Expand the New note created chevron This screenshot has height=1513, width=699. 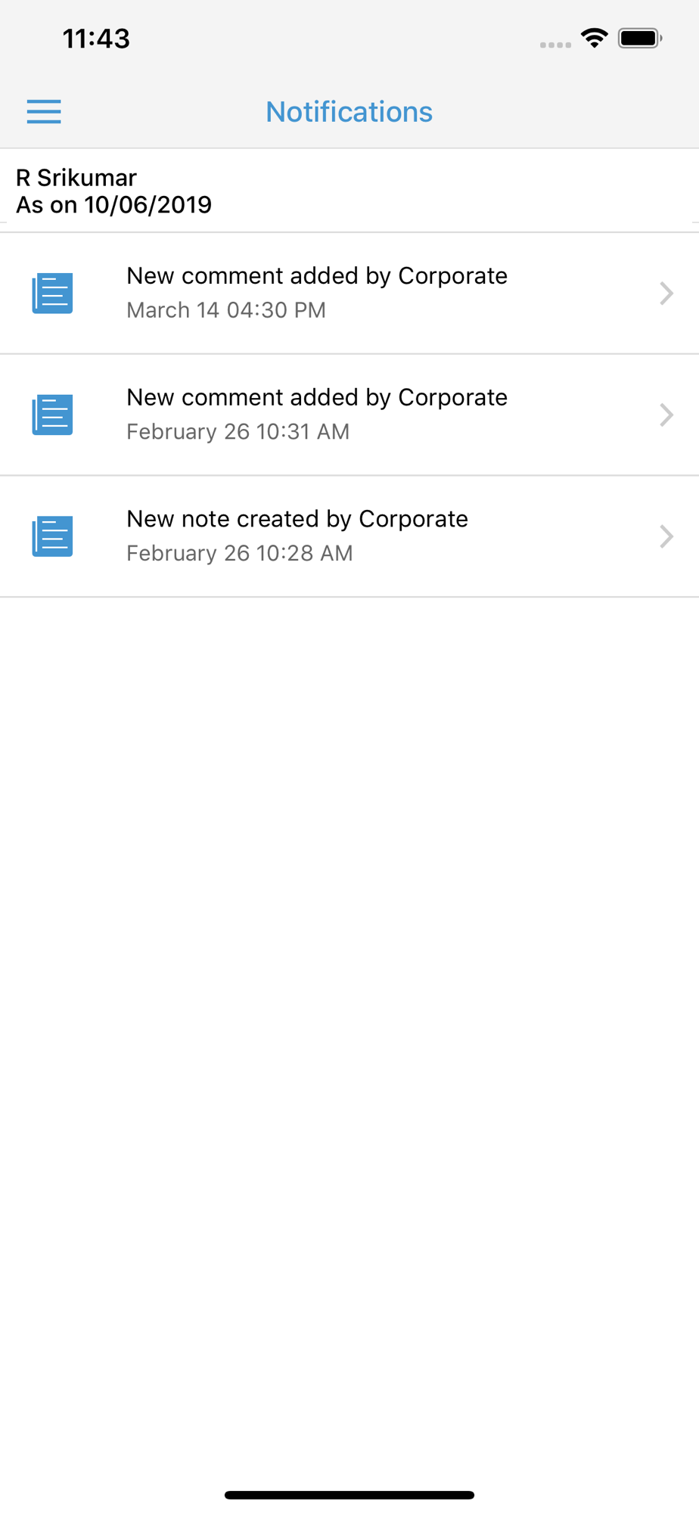tap(666, 536)
